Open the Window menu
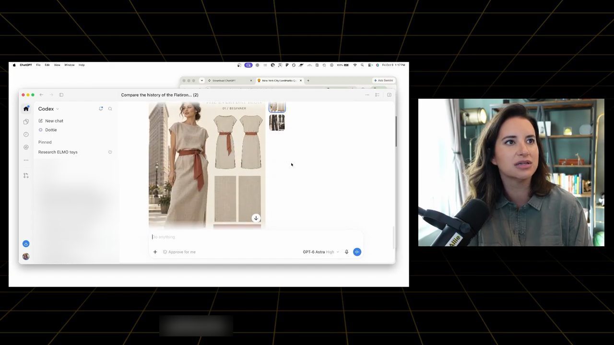 coord(70,65)
